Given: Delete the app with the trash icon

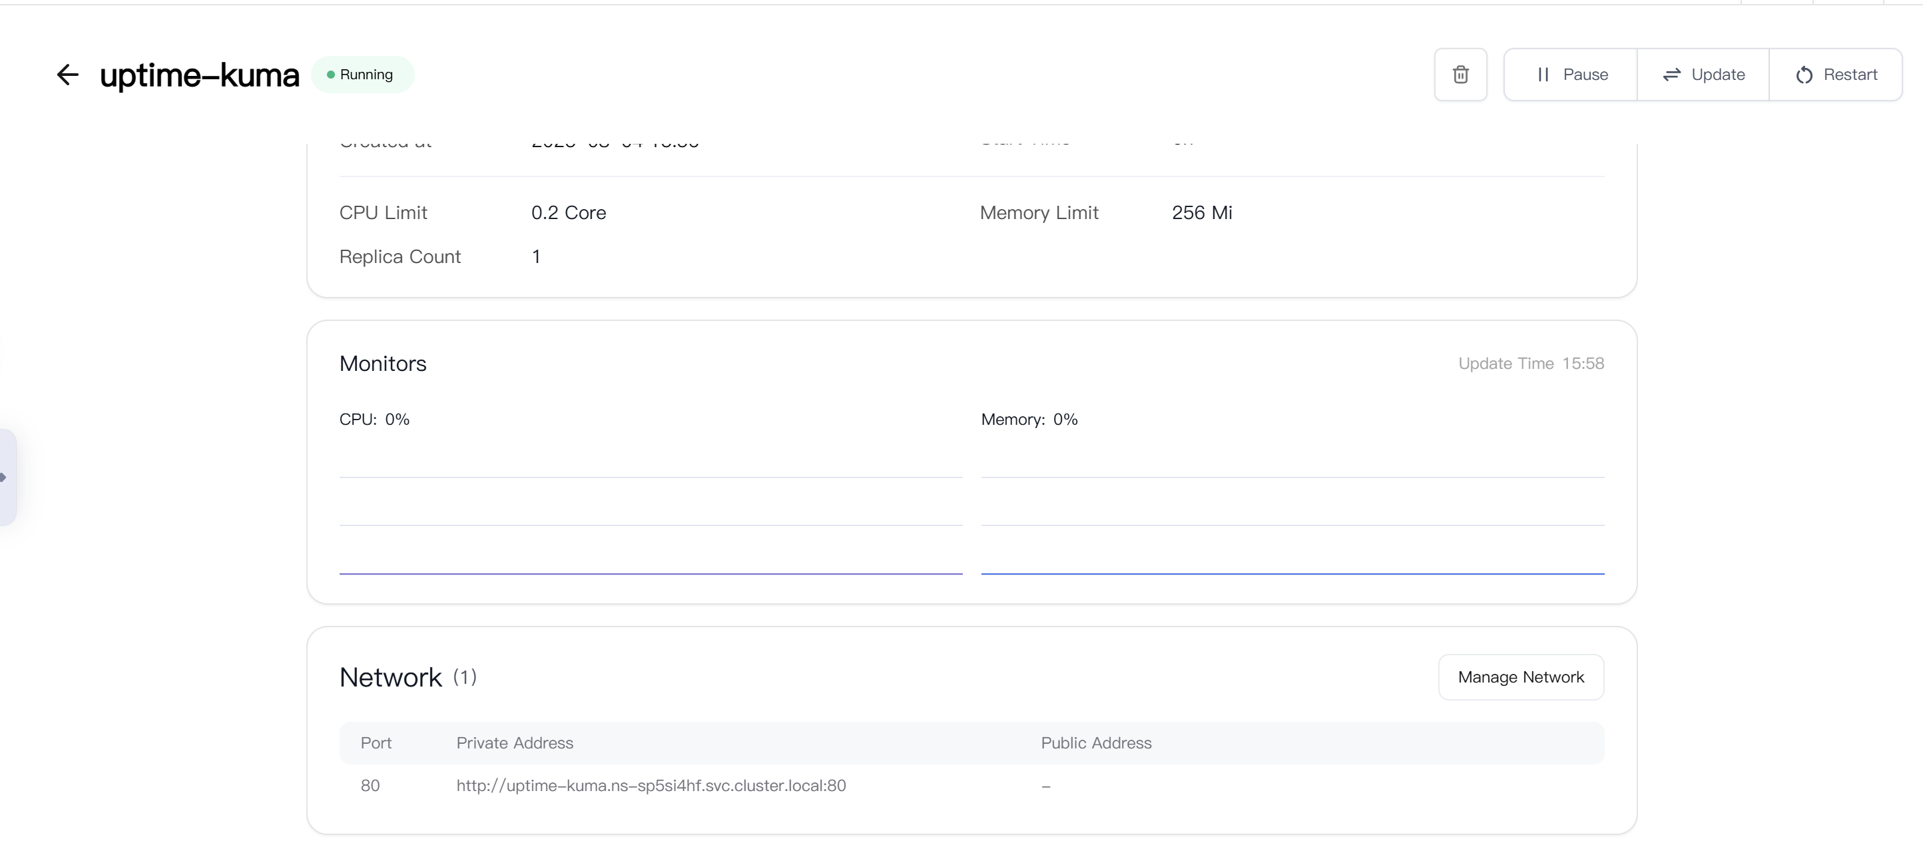Looking at the screenshot, I should (1460, 75).
